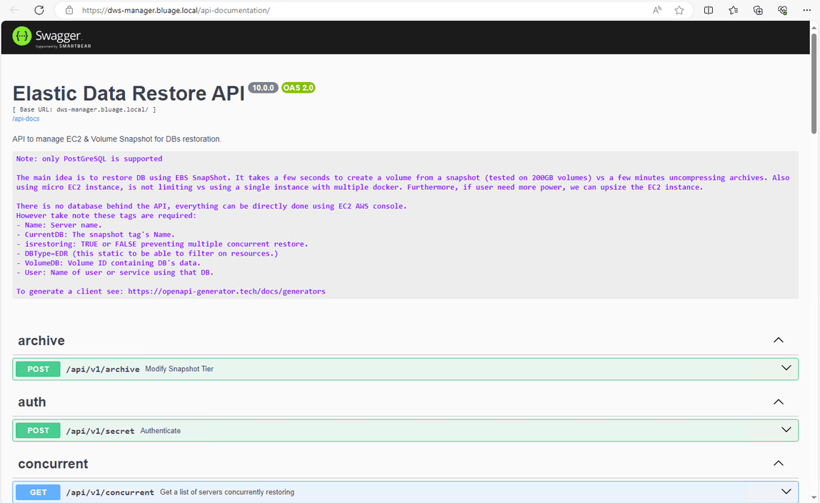The width and height of the screenshot is (820, 503).
Task: Open Settings and more ellipsis menu
Action: click(x=808, y=10)
